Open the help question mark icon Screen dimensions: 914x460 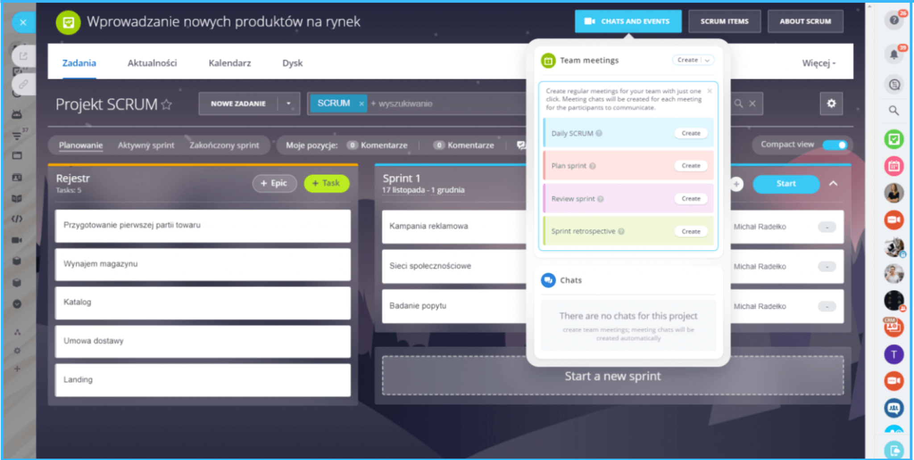click(893, 20)
